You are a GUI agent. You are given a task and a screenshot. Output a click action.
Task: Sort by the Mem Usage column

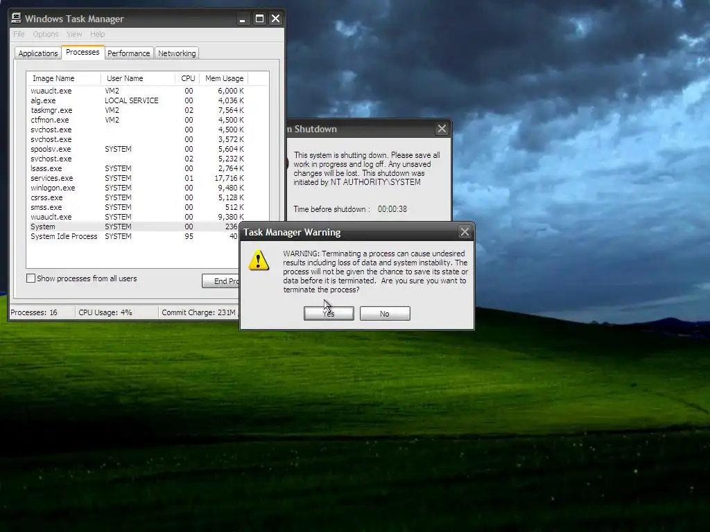[x=224, y=78]
